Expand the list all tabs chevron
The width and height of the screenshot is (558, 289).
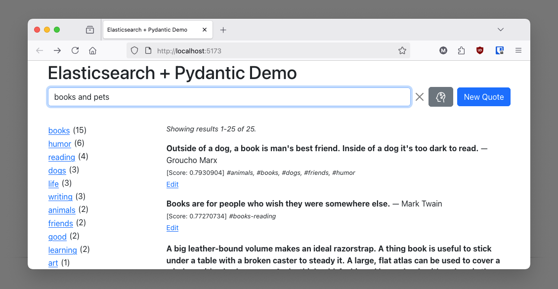point(501,30)
